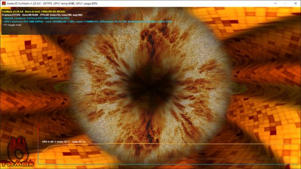Click the disabled maximize window button
Image resolution: width=301 pixels, height=169 pixels.
click(285, 3)
